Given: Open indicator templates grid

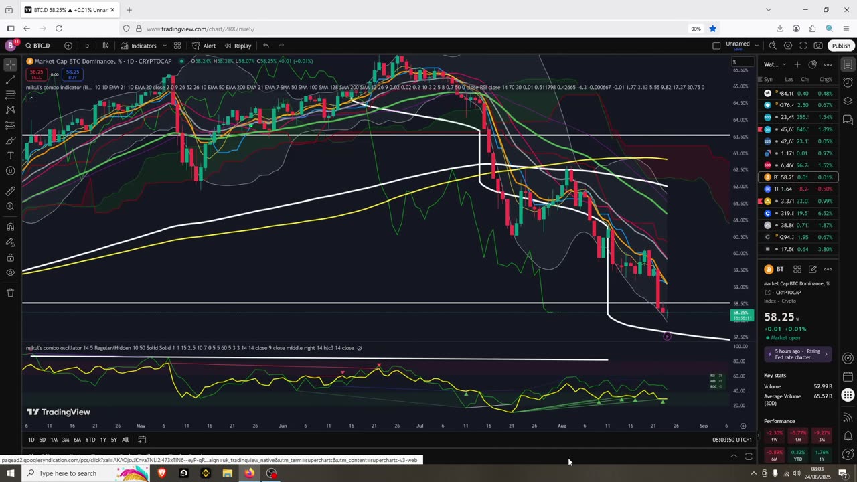Looking at the screenshot, I should (x=177, y=46).
